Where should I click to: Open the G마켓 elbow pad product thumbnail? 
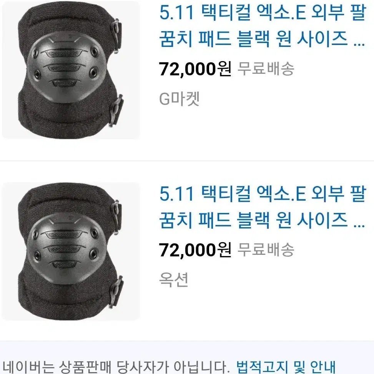click(71, 70)
